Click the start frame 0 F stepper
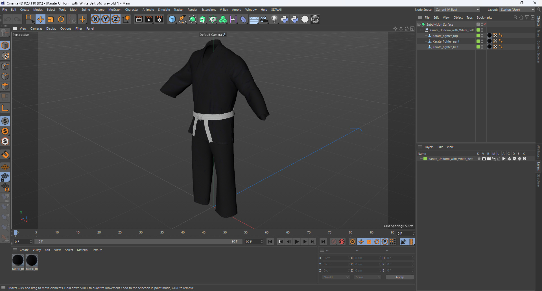 31,242
